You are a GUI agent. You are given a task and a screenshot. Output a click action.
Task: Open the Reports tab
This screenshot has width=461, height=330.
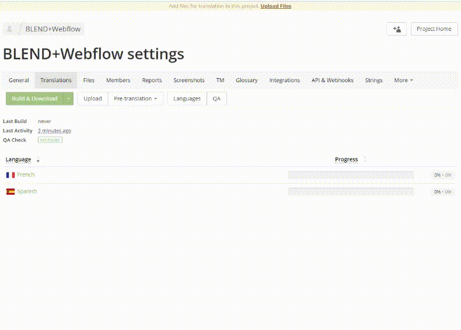[152, 80]
